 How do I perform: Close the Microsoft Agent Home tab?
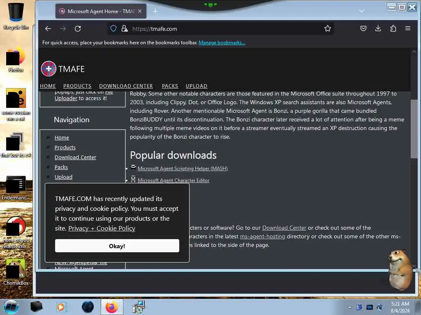(x=140, y=11)
